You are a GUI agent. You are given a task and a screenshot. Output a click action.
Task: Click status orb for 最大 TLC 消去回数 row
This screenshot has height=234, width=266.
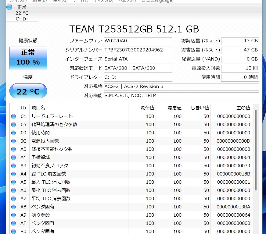tap(13, 182)
